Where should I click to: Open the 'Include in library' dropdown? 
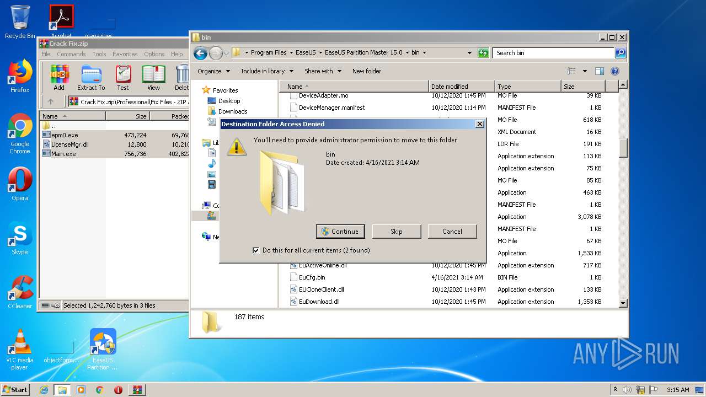[x=266, y=71]
